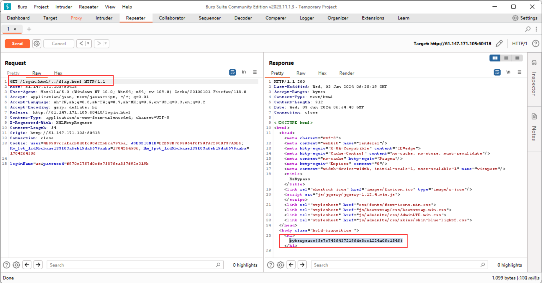Screen dimensions: 542x283
Task: Switch to the Intruder tool tab
Action: coord(104,18)
